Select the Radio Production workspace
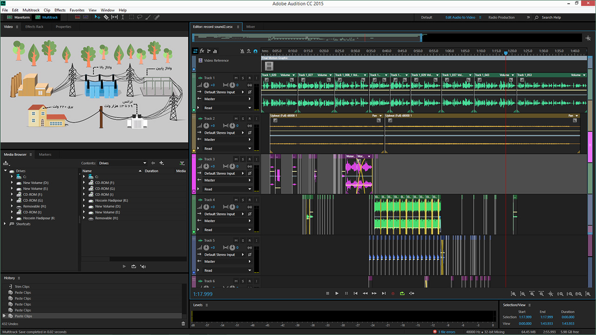The image size is (596, 335). point(501,17)
